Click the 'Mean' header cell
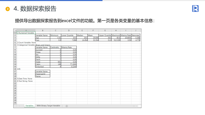This screenshot has width=205, height=115. pyautogui.click(x=93, y=35)
